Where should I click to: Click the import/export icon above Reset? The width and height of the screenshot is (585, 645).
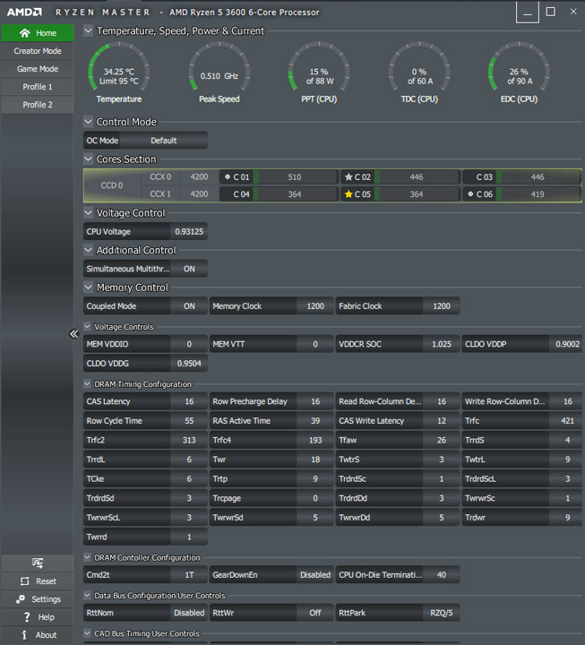tap(38, 563)
